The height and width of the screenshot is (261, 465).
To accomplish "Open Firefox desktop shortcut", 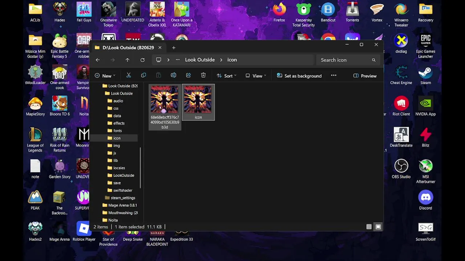I will [x=279, y=13].
